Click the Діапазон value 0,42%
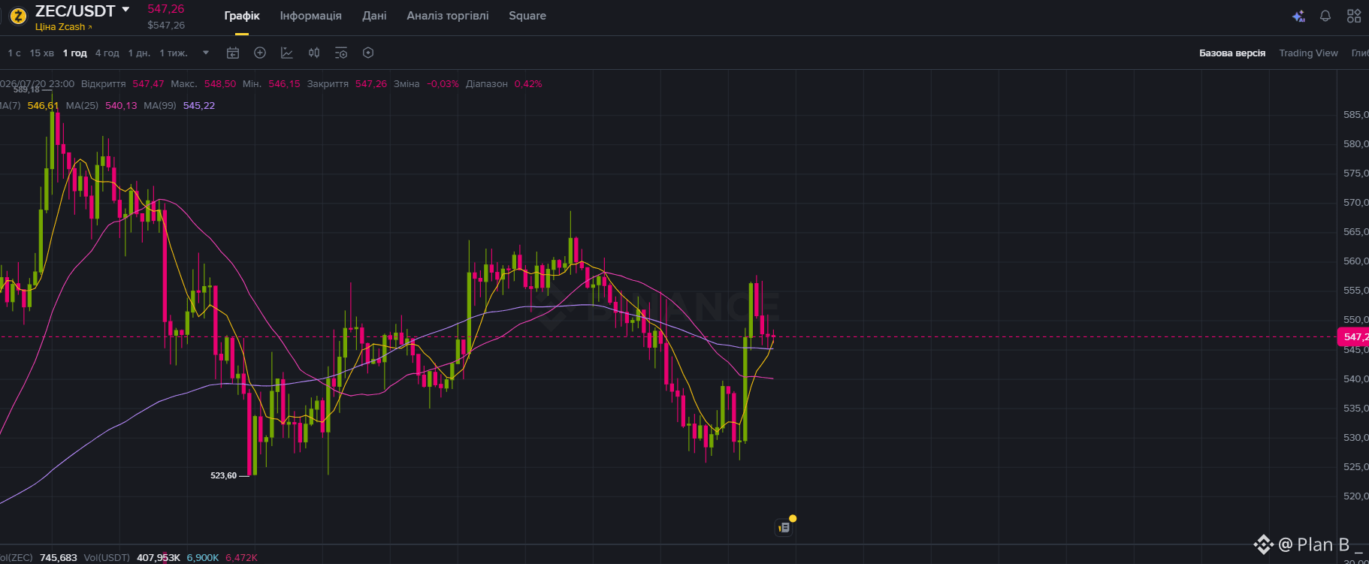 point(528,84)
